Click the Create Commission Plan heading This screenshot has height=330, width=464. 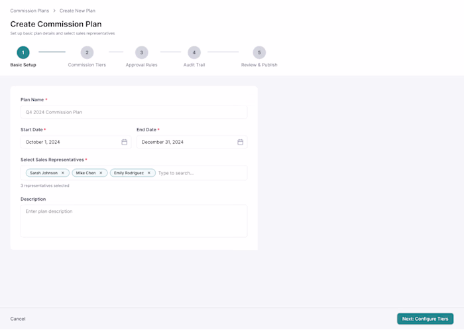tap(56, 24)
